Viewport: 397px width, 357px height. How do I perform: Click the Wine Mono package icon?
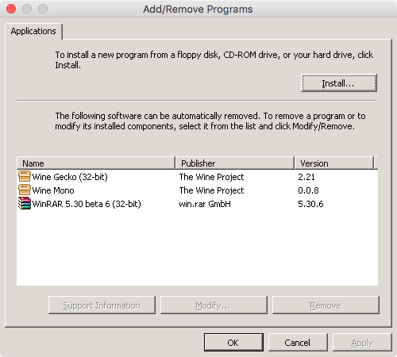(x=25, y=190)
